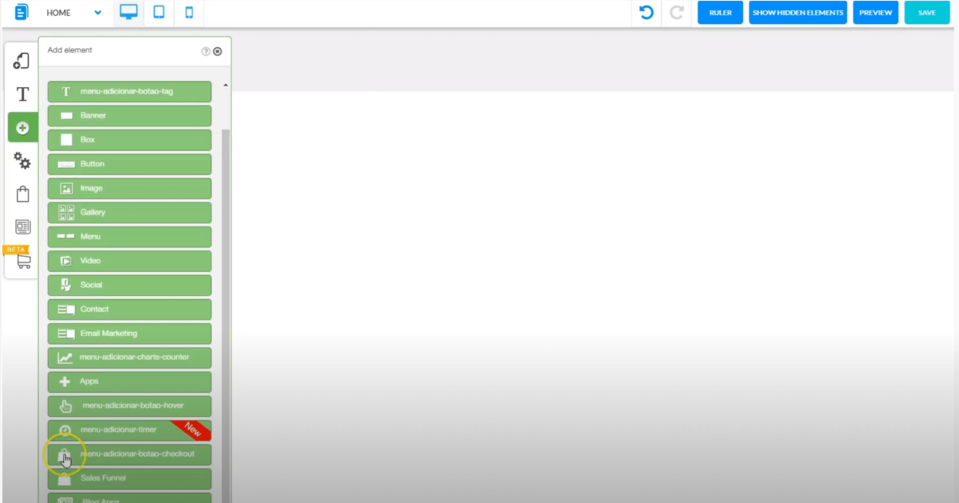Select Email Marketing element

129,332
